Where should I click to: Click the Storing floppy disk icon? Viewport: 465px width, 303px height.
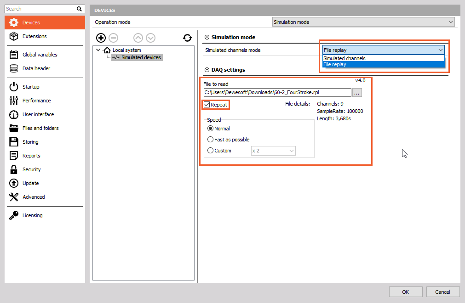click(x=14, y=142)
